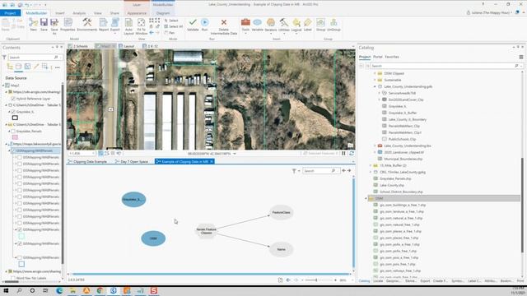Click the Report icon
Image resolution: width=527 pixels, height=296 pixels.
point(104,25)
